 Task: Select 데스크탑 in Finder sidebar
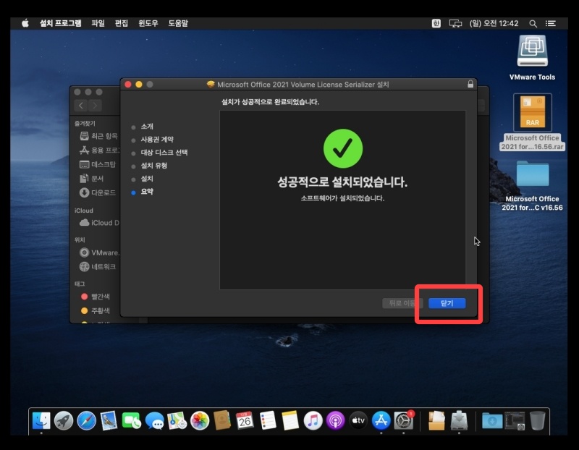coord(98,164)
